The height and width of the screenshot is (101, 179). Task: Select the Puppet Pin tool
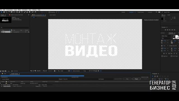[36, 12]
